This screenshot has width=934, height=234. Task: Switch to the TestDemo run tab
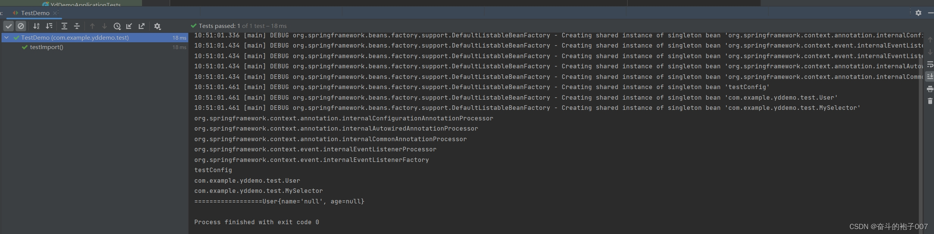35,13
